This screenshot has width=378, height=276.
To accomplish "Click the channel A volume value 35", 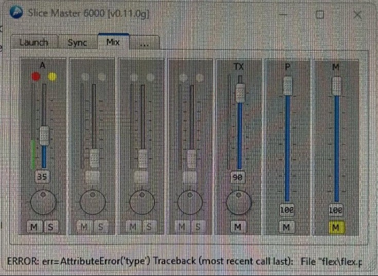I will [42, 177].
